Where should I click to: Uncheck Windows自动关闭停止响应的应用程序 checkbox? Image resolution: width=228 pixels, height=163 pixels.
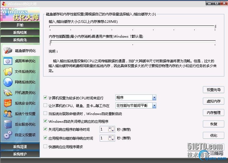coord(45,121)
